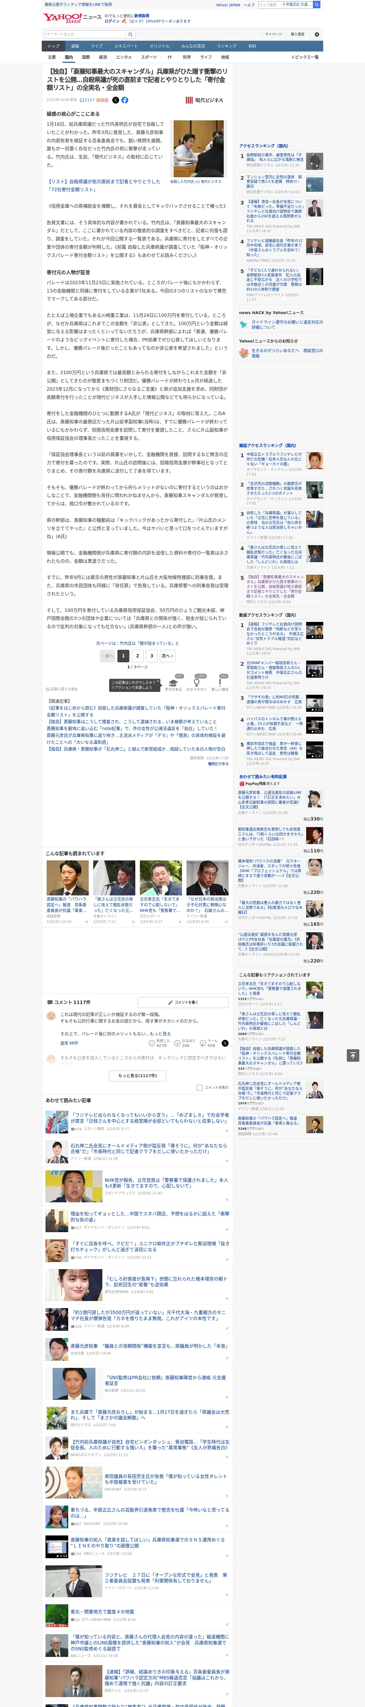Click the マイページ button
Screen dimensions: 365x1707
(273, 34)
